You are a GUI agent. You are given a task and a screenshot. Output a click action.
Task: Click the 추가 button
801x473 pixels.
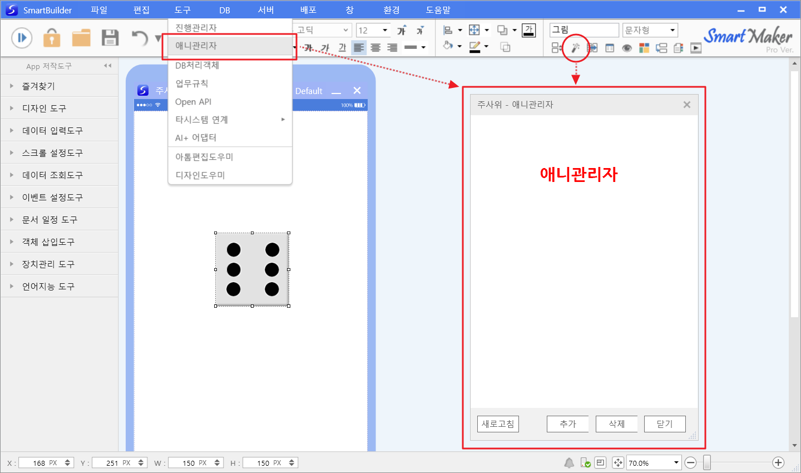coord(568,424)
